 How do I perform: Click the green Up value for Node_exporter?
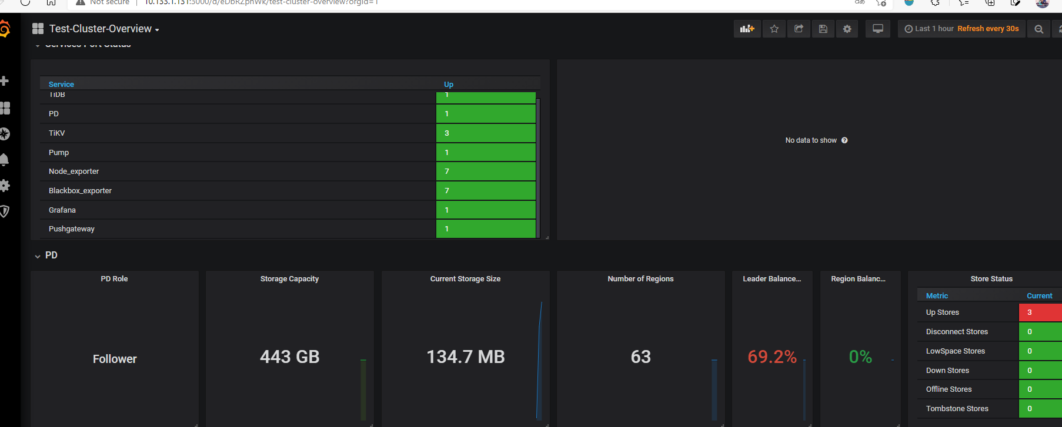tap(486, 172)
